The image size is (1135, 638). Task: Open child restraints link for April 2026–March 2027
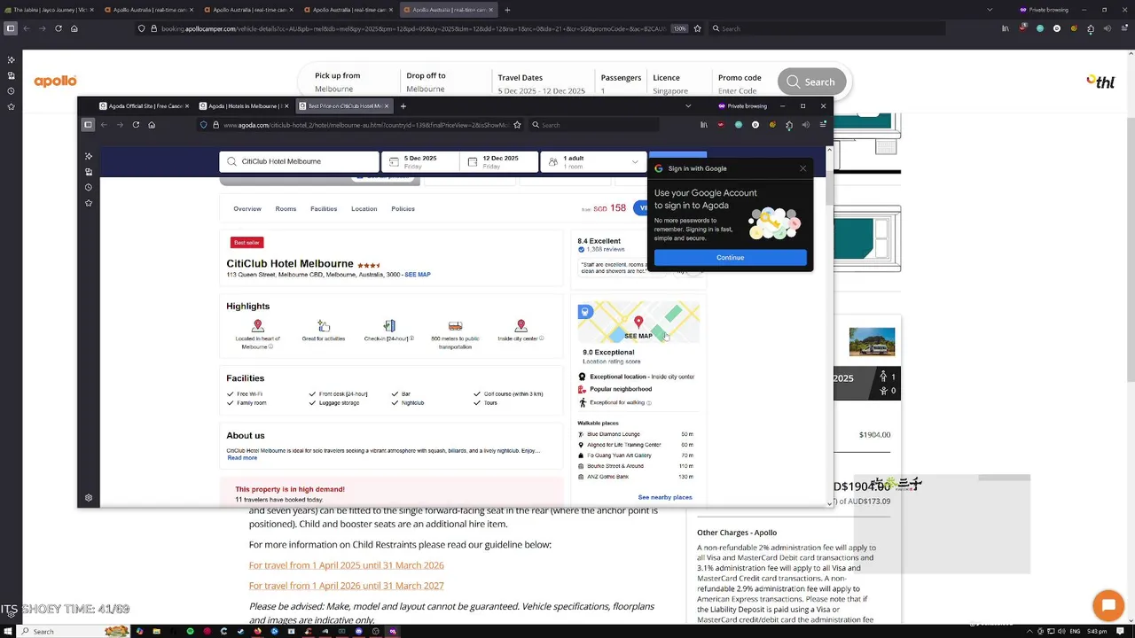point(347,586)
